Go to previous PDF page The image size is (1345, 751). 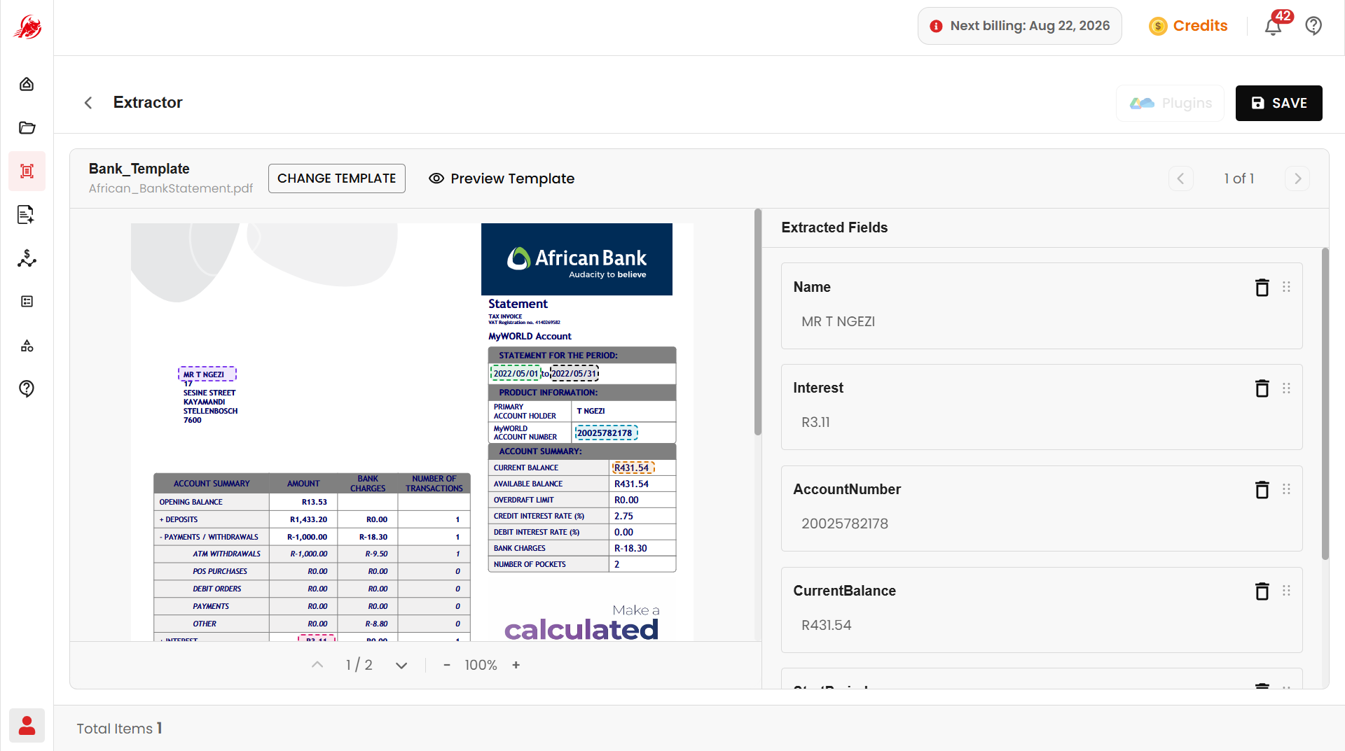click(x=317, y=665)
